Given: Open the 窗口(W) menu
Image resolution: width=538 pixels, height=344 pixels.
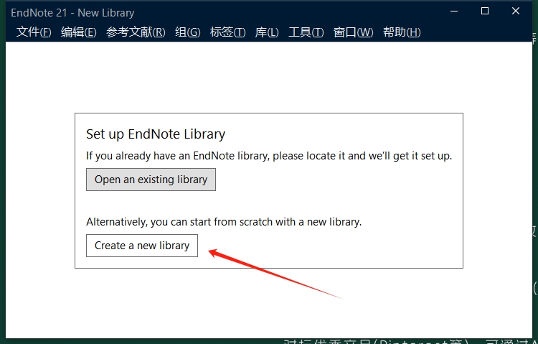Looking at the screenshot, I should click(353, 32).
